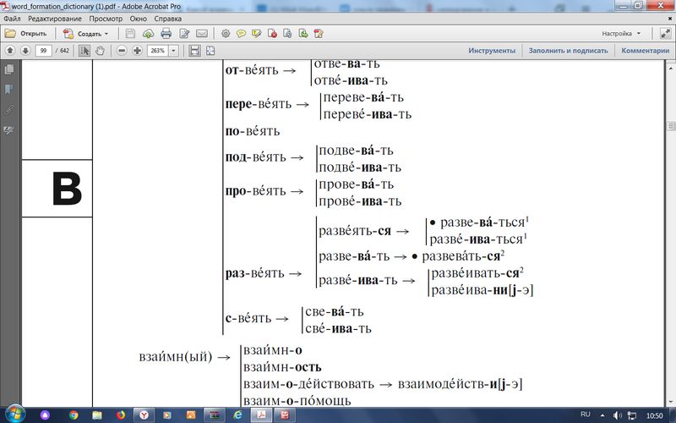Open the Просмотр menu

coord(106,18)
